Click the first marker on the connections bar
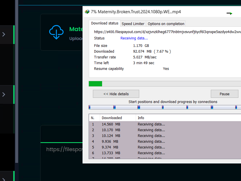Viewport: 241px width, 181px height. [89, 107]
